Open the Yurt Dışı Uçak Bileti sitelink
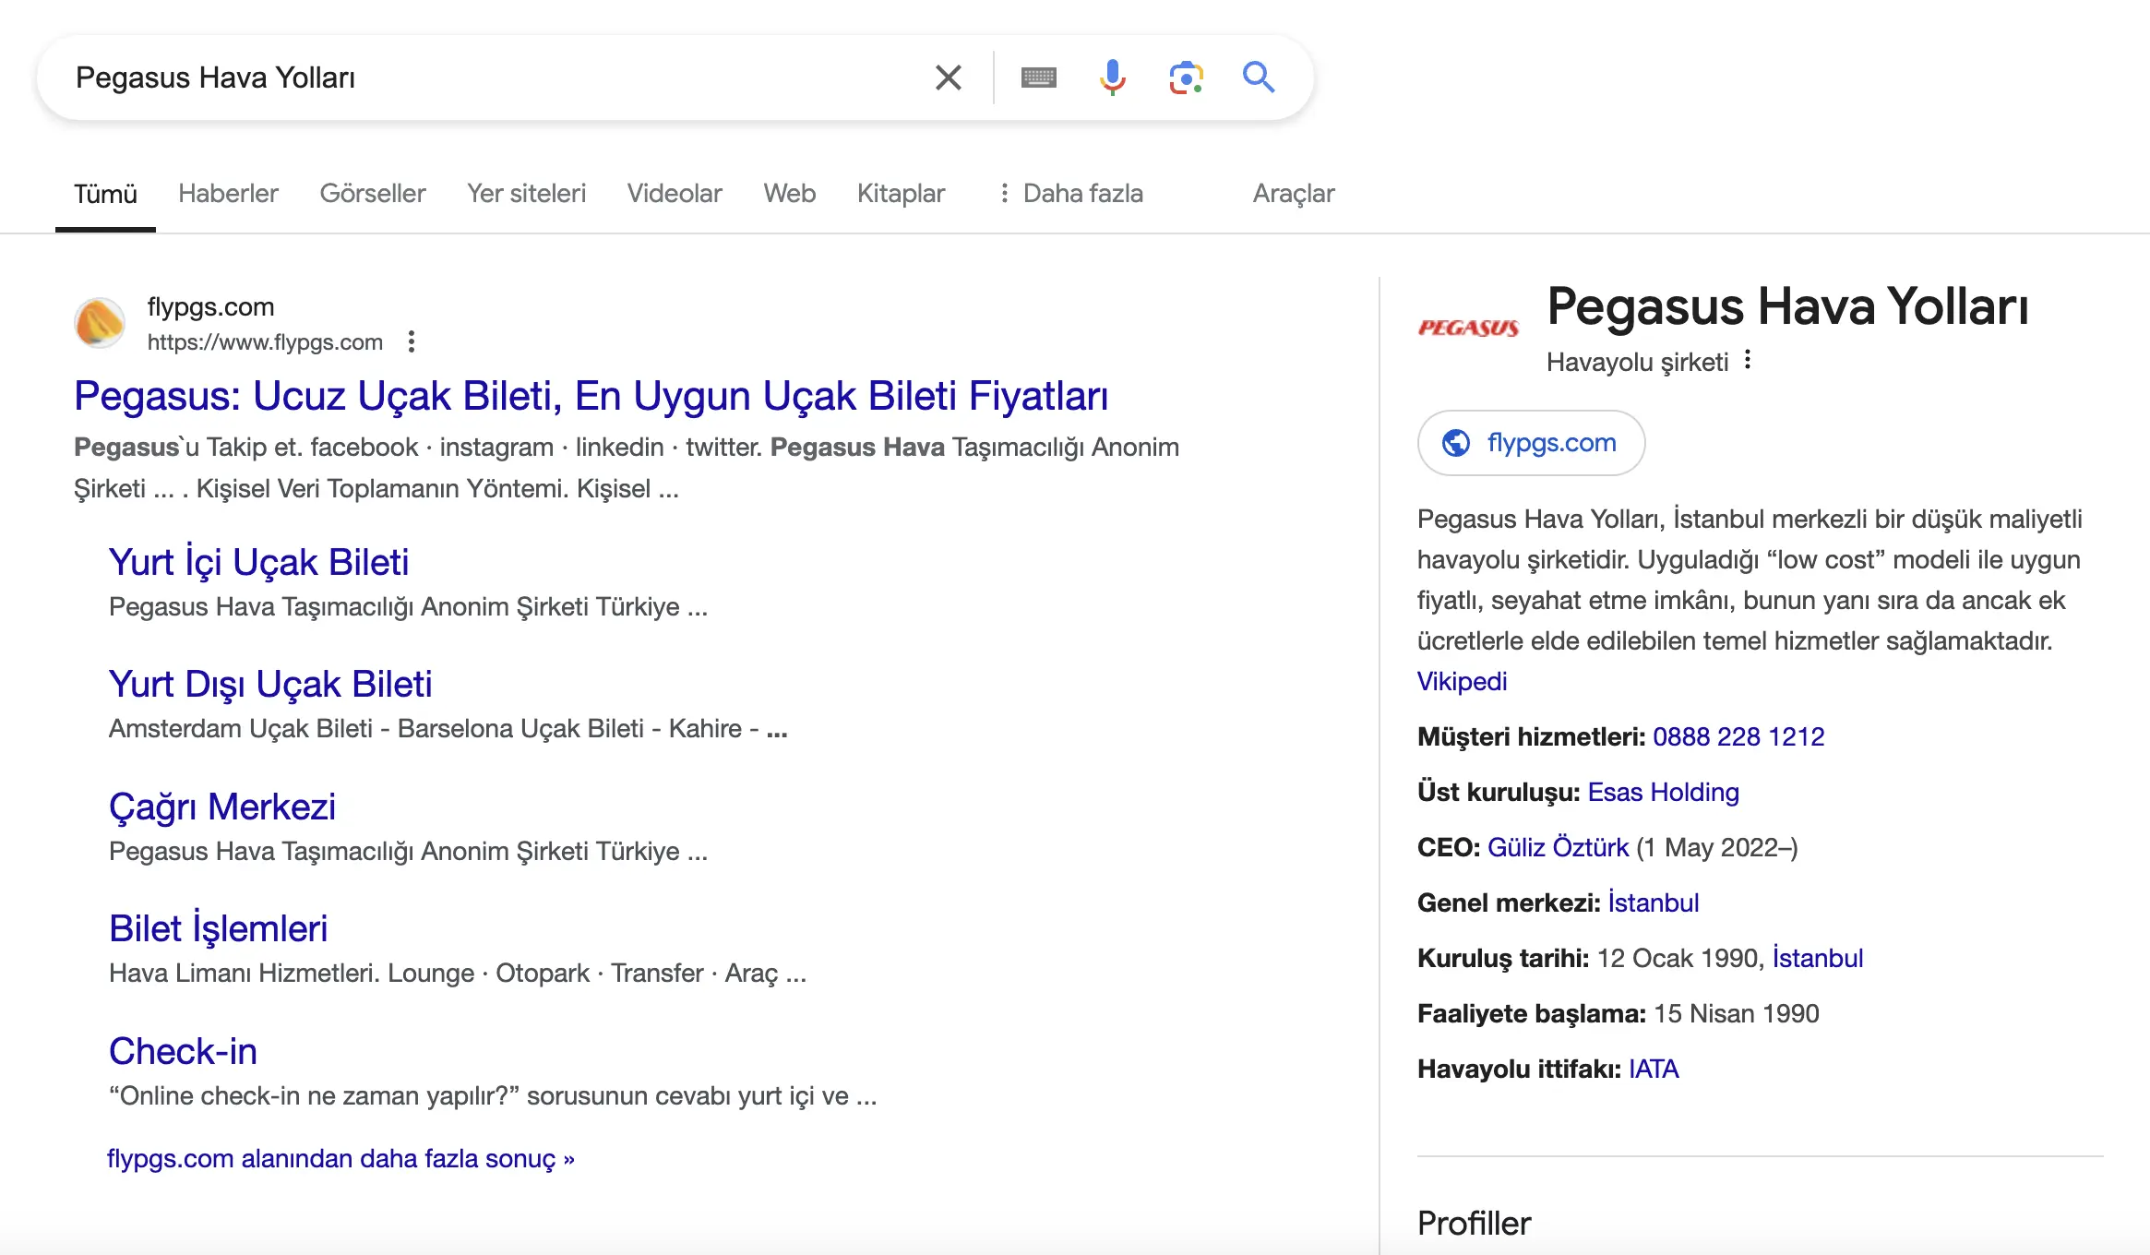This screenshot has width=2150, height=1255. 270,684
